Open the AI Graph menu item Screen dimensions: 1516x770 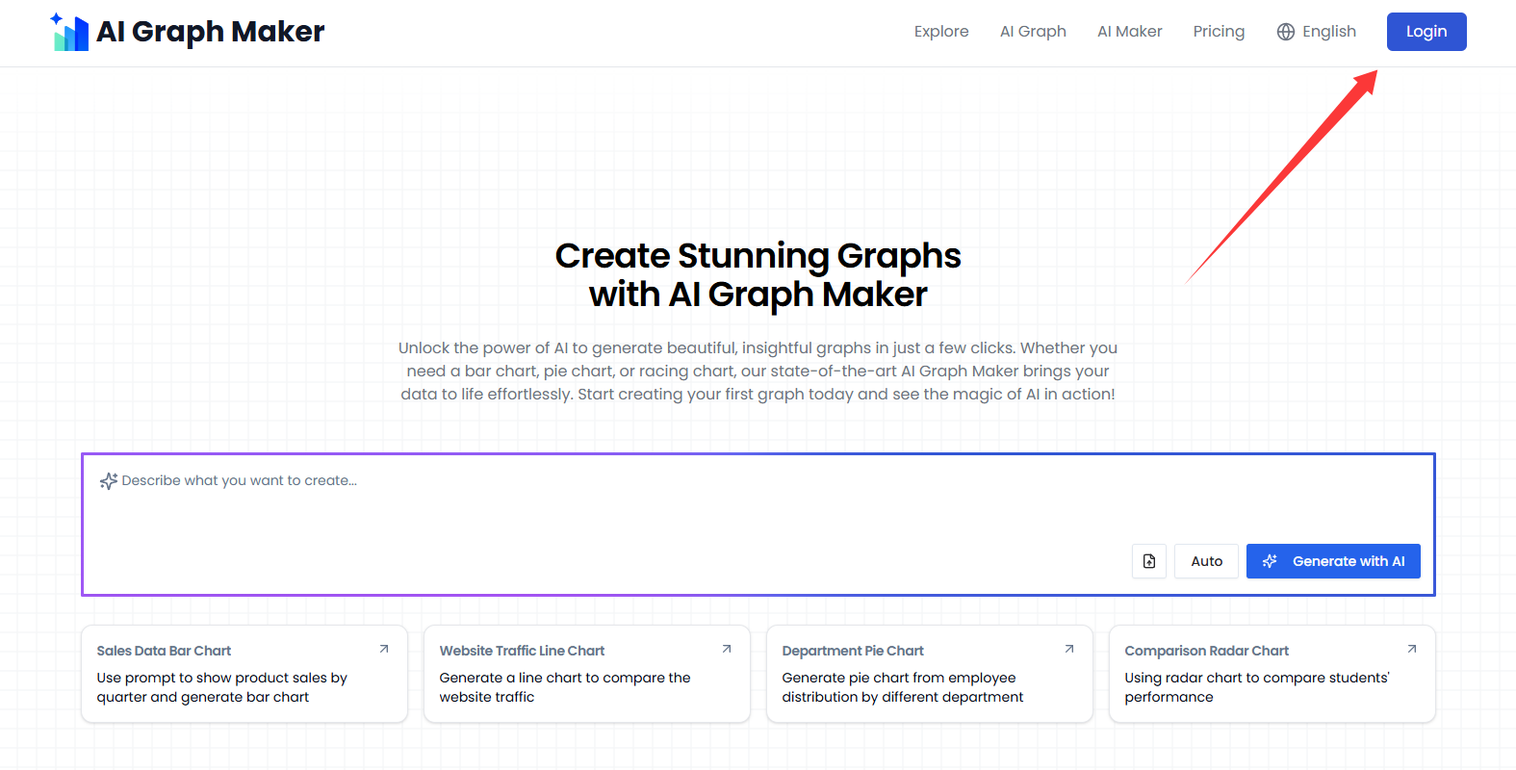pos(1033,32)
